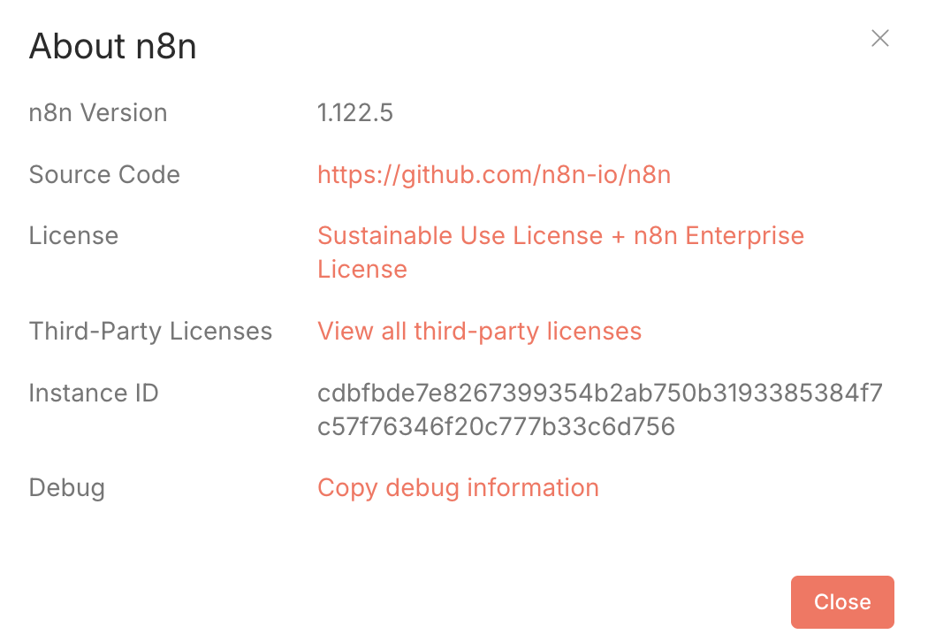Click the "License" row label on the left
Image resolution: width=928 pixels, height=642 pixels.
coord(73,236)
